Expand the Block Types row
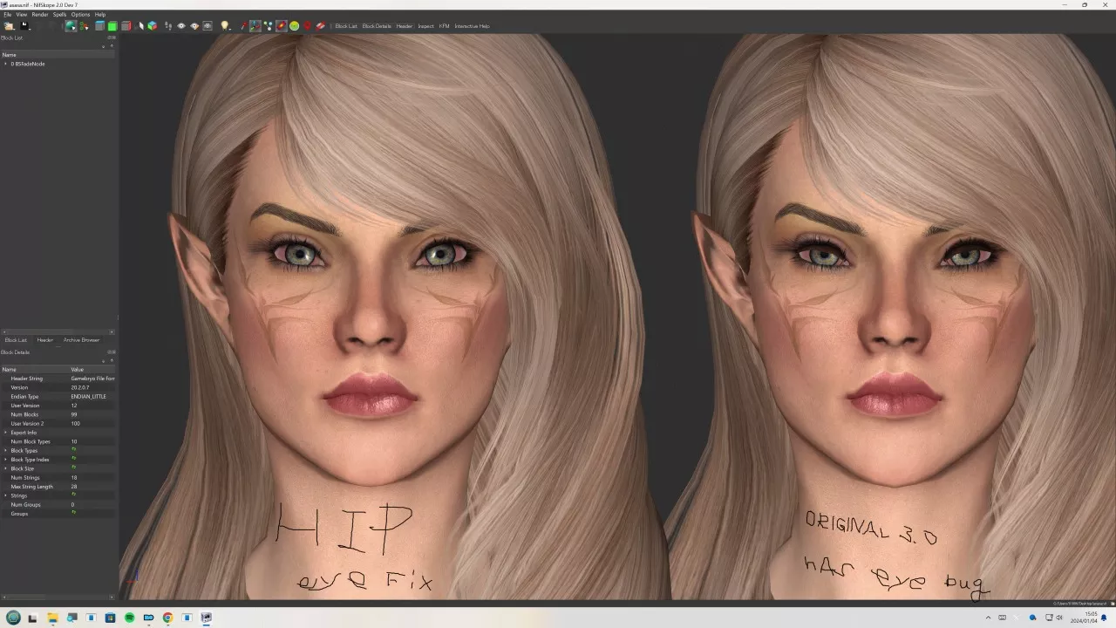This screenshot has width=1116, height=628. point(5,450)
